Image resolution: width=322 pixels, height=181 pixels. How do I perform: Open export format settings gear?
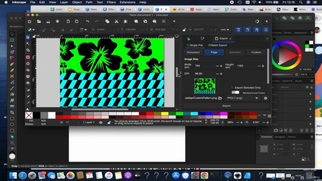point(266,98)
